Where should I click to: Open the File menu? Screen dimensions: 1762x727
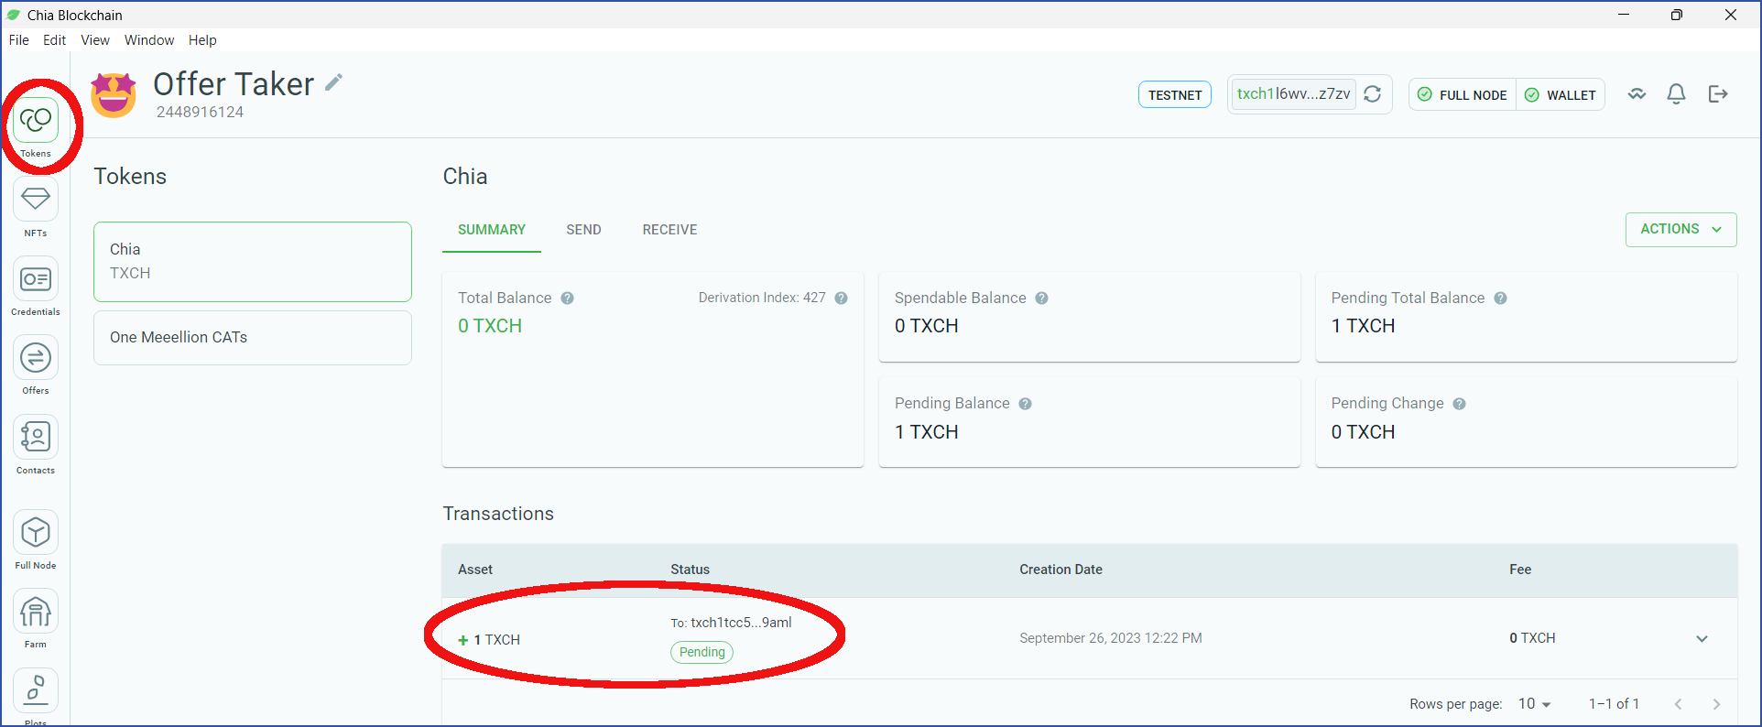(x=19, y=40)
